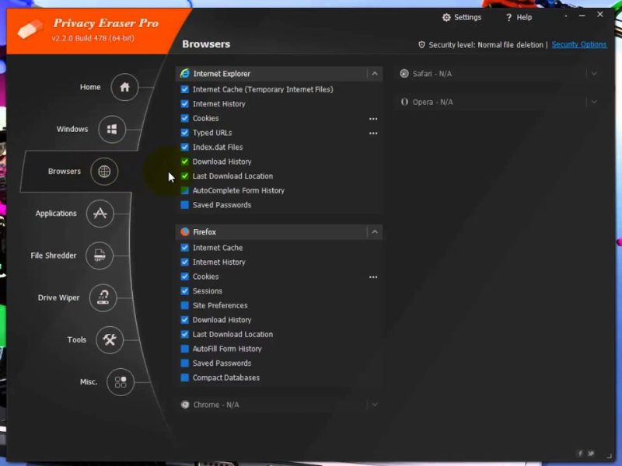Click the v2.2.0 Build 478 version text
The width and height of the screenshot is (622, 466).
click(93, 38)
